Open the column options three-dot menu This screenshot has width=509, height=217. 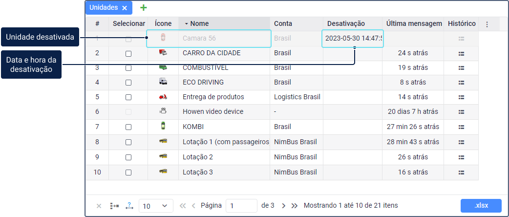487,24
